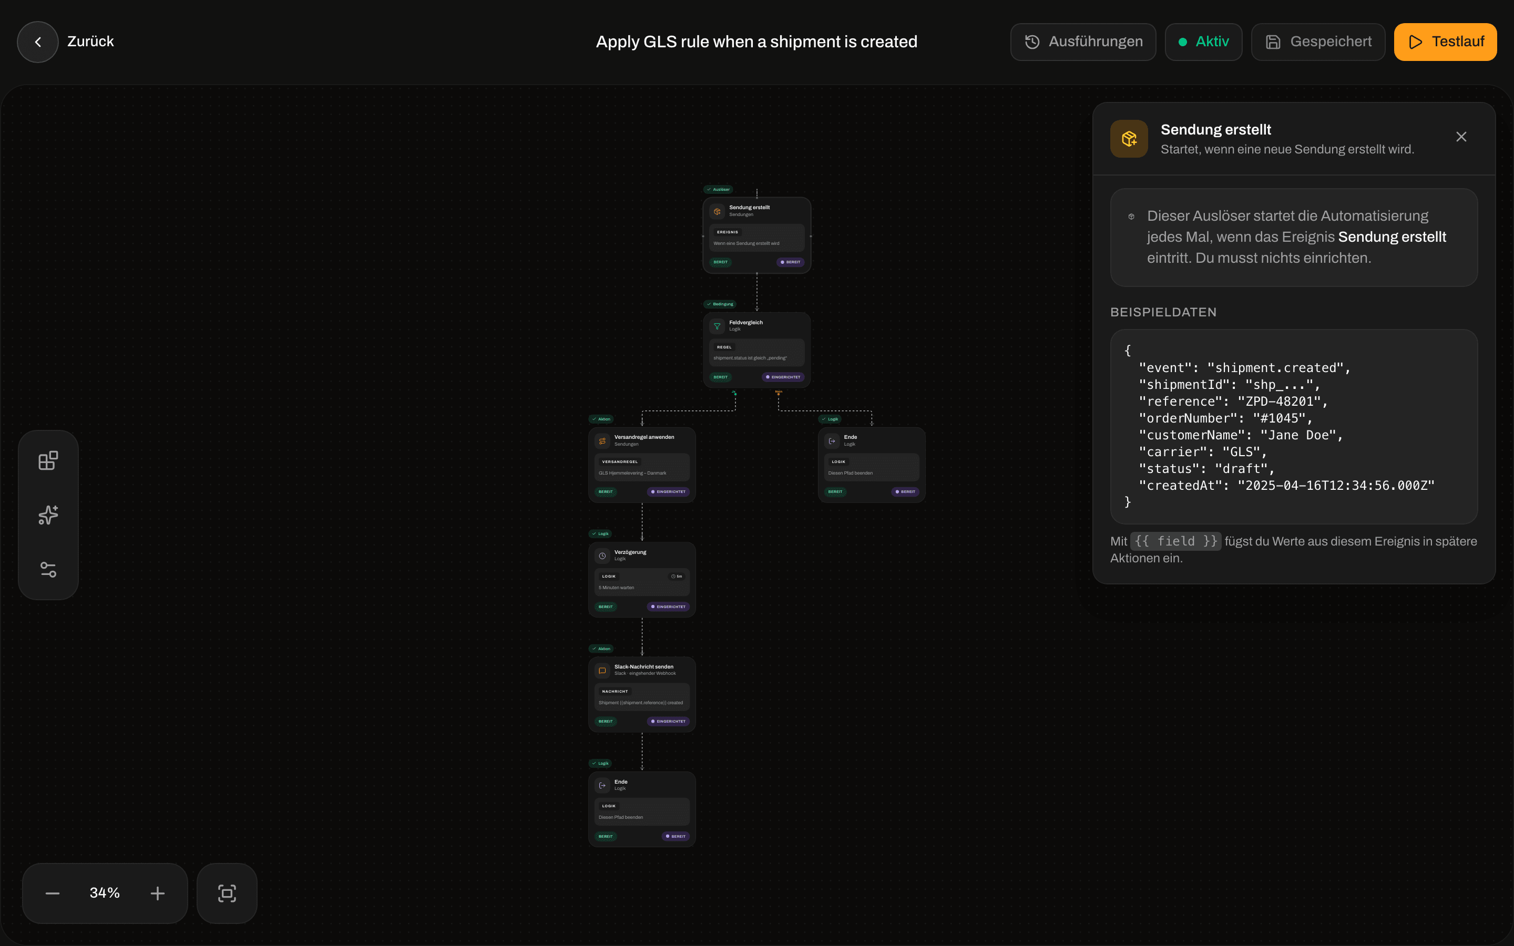The image size is (1514, 946).
Task: Click the Gespeichert save button
Action: click(x=1317, y=42)
